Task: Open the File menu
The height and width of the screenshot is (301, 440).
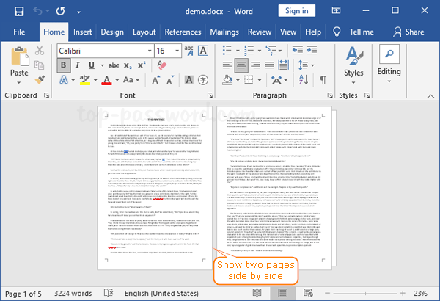Action: (x=19, y=32)
